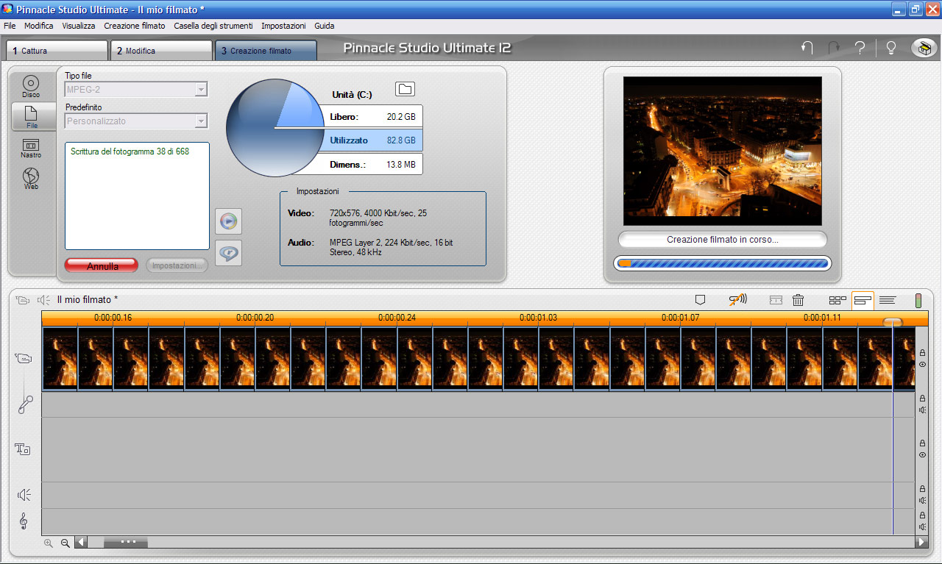Viewport: 942px width, 564px height.
Task: Toggle audio scrubbing icon
Action: (x=738, y=299)
